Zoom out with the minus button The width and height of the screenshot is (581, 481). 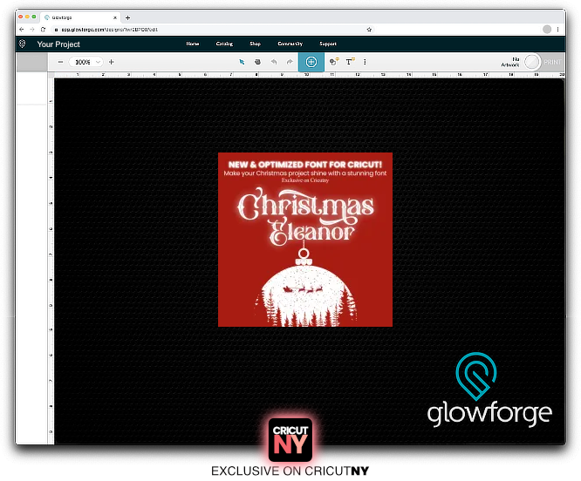click(x=60, y=62)
